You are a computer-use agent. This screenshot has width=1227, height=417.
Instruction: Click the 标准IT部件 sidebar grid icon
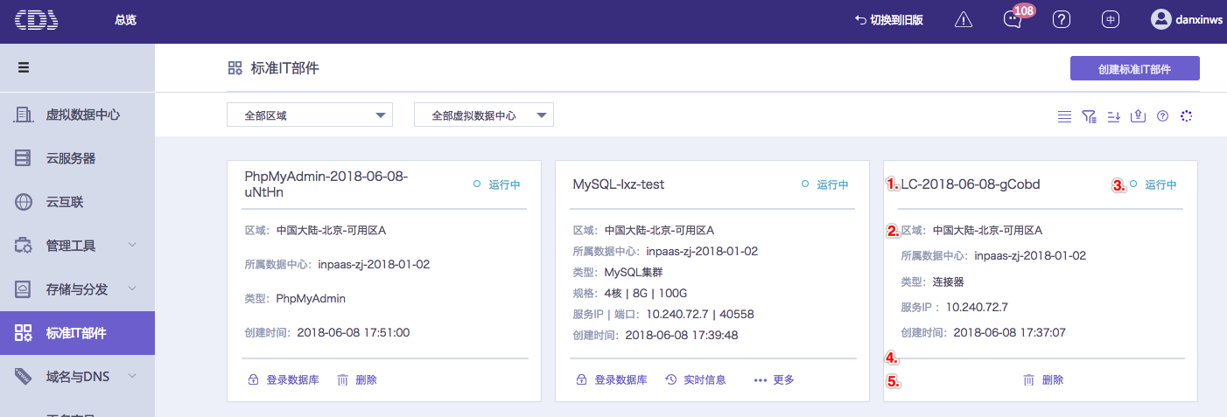[24, 333]
